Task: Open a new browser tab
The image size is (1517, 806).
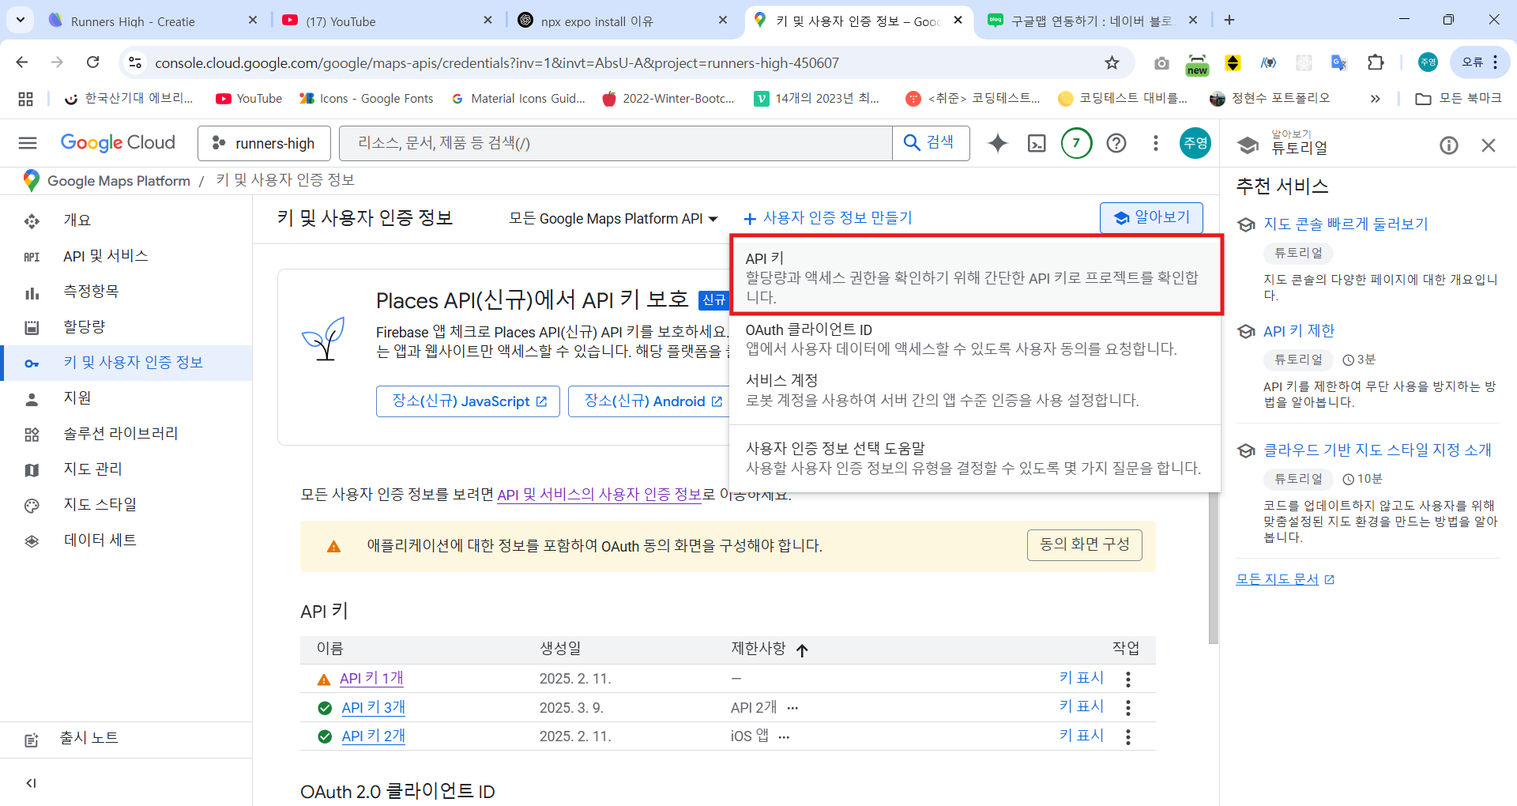Action: tap(1229, 21)
